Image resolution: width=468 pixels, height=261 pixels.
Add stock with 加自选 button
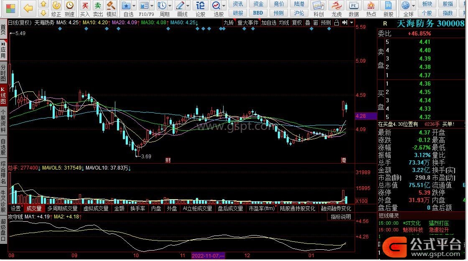pos(269,23)
